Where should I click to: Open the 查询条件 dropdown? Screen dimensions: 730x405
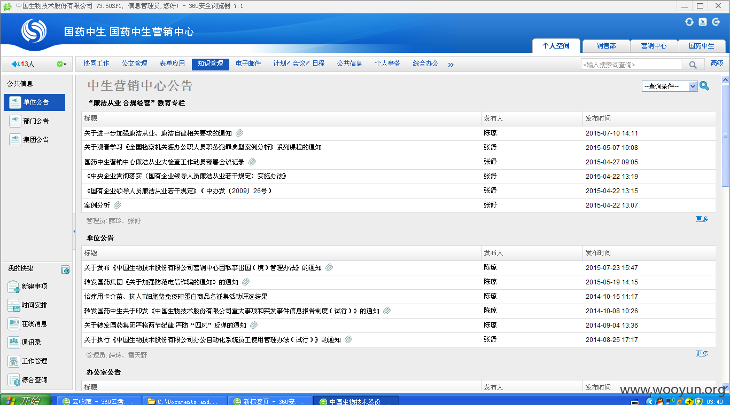[x=670, y=86]
